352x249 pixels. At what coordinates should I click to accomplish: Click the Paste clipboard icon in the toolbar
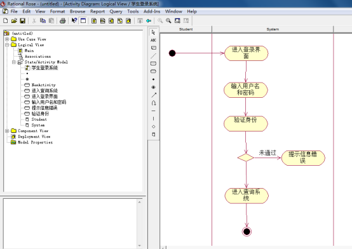[51, 21]
